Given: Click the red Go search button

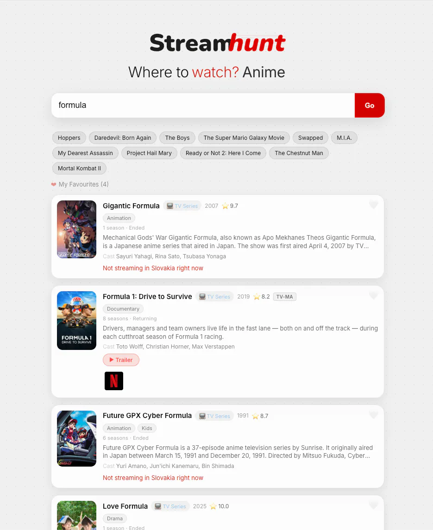Looking at the screenshot, I should pos(370,106).
